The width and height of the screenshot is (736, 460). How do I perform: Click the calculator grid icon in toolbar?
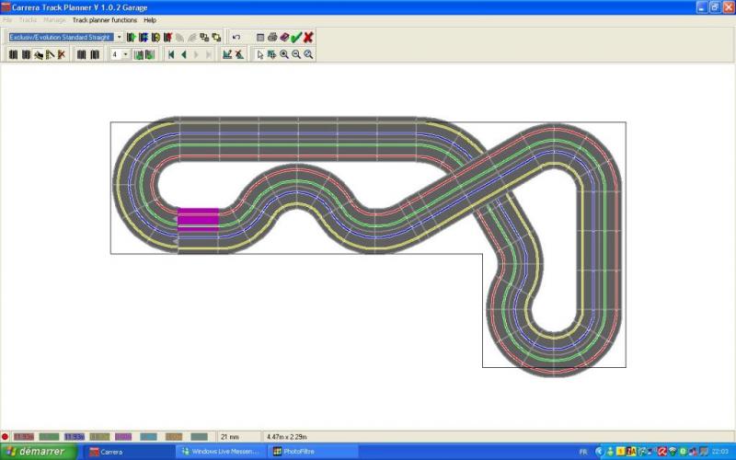coord(260,38)
